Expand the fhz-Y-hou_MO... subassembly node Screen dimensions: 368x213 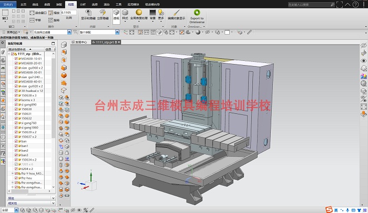click(x=13, y=174)
